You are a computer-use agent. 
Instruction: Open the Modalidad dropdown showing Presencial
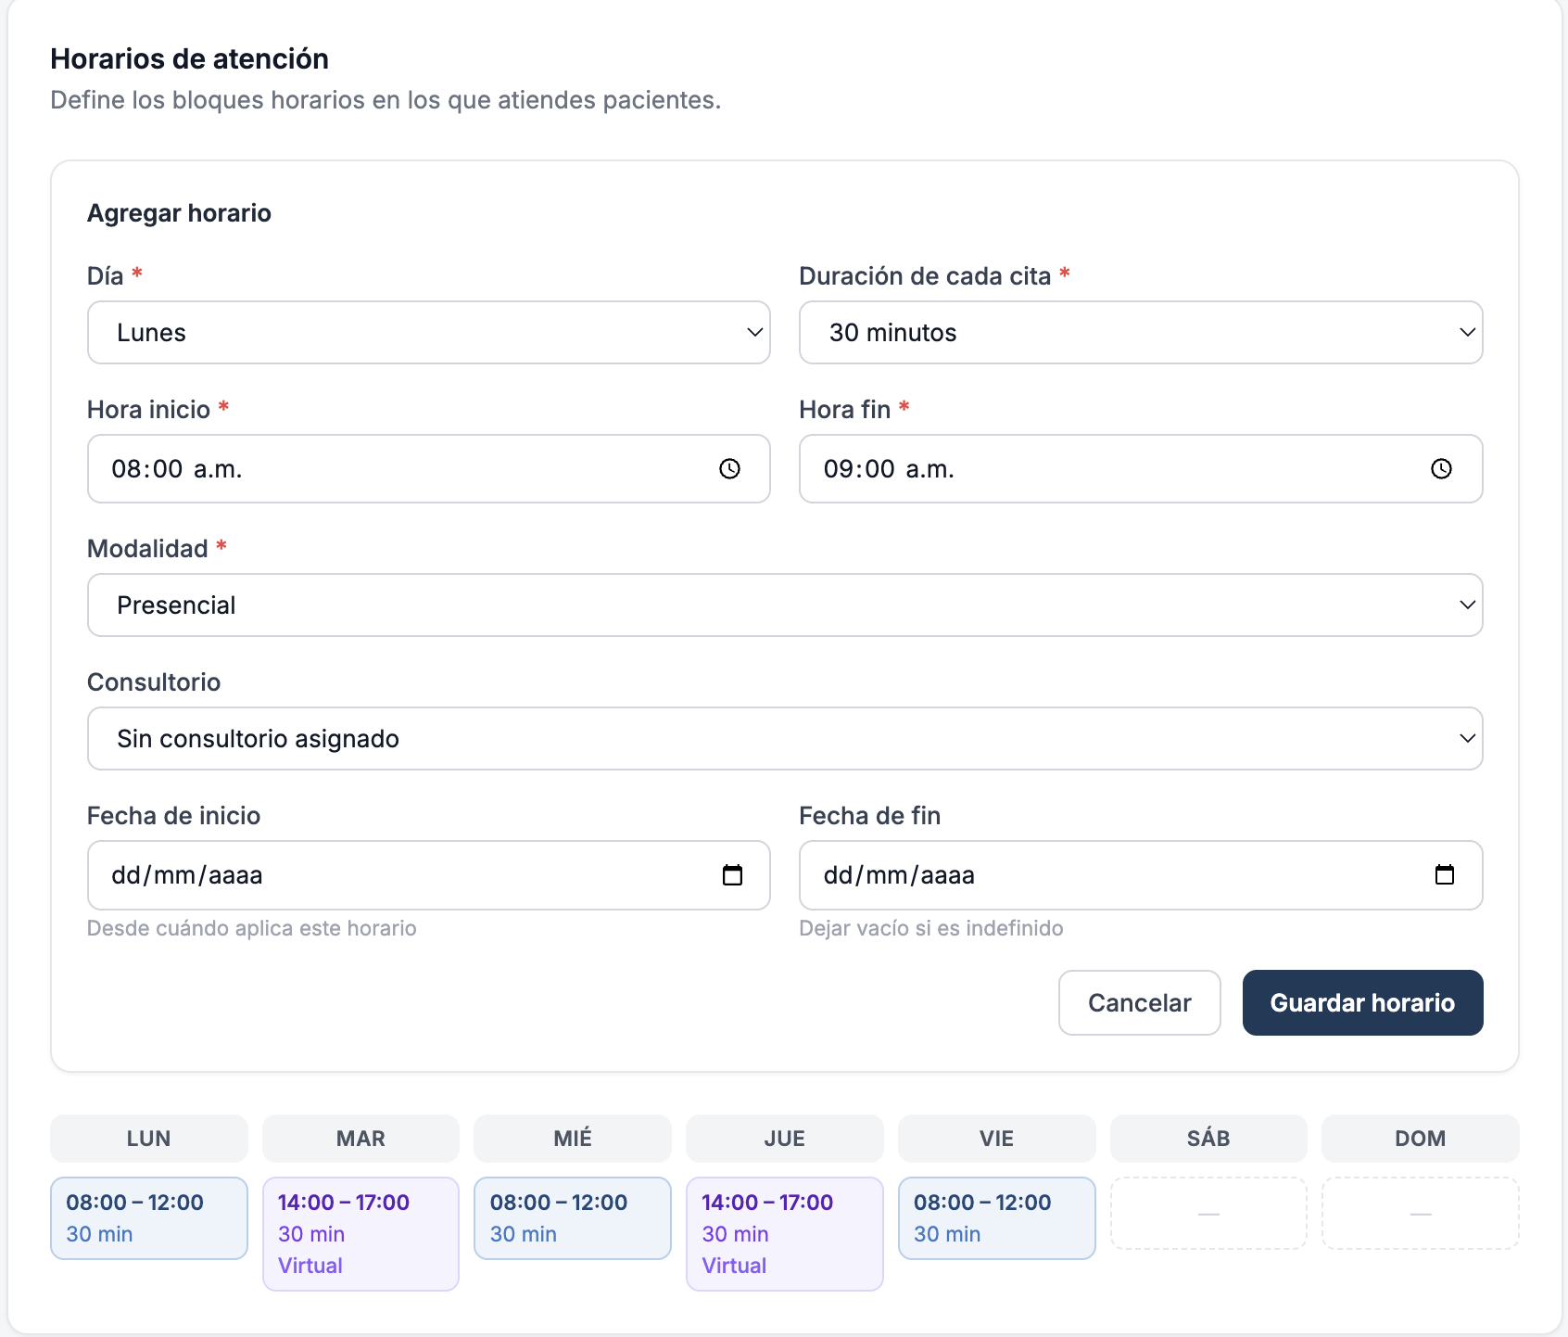(x=784, y=605)
